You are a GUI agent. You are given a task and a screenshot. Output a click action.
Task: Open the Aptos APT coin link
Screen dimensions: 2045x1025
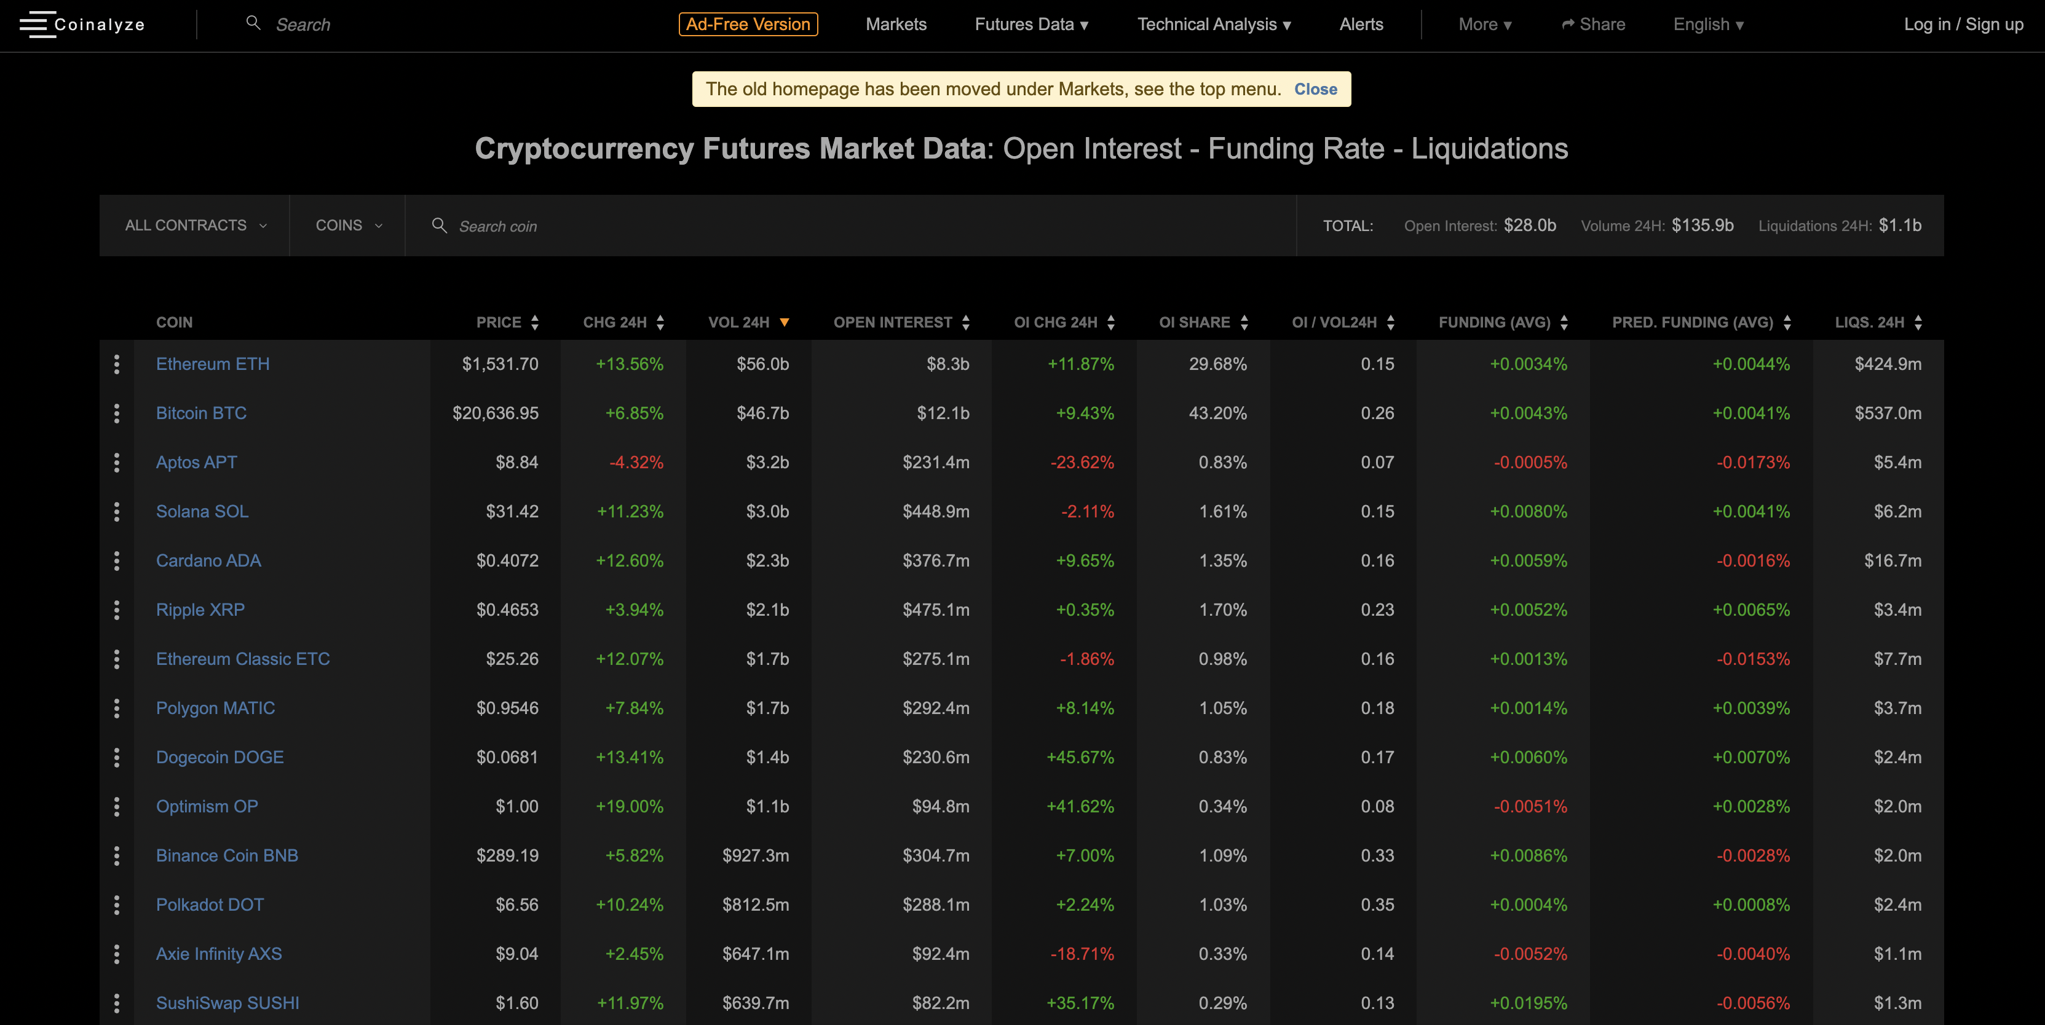pos(196,463)
